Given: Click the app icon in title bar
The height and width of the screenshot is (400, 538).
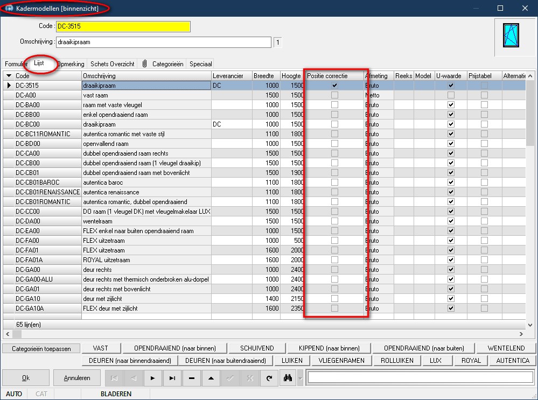Looking at the screenshot, I should pyautogui.click(x=9, y=8).
